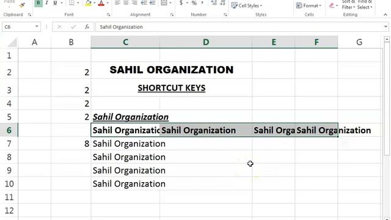Open the Borders dropdown arrow
This screenshot has height=220, width=391.
click(78, 3)
